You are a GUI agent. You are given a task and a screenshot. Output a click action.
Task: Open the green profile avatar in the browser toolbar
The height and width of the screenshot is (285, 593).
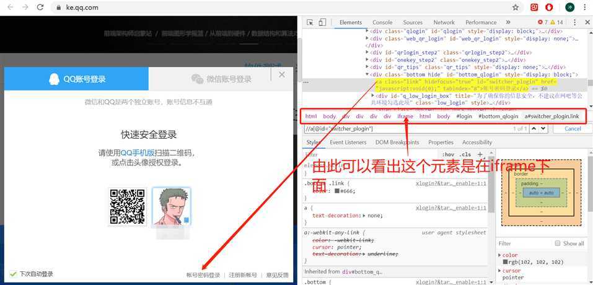pos(569,7)
